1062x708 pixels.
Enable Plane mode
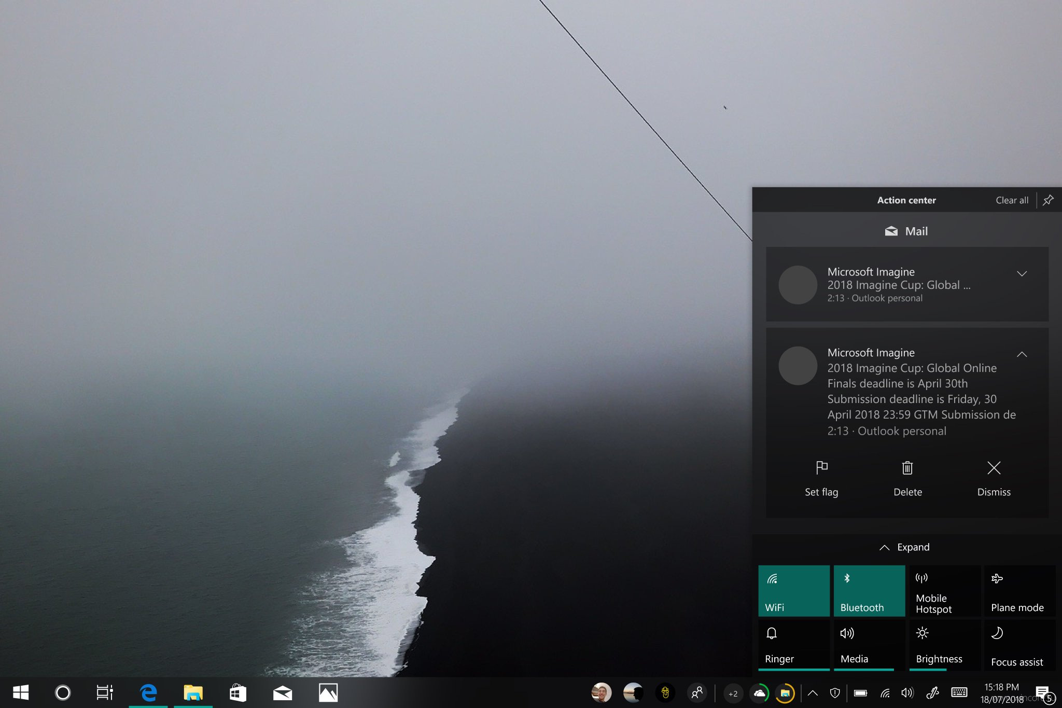click(x=1020, y=591)
